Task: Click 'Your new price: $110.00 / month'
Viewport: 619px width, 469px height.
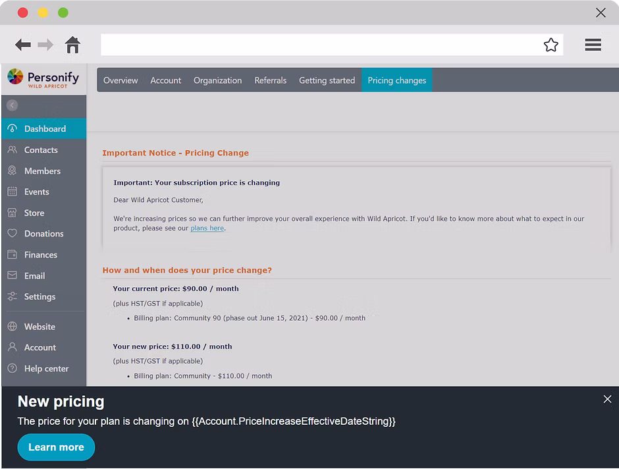Action: click(x=172, y=346)
